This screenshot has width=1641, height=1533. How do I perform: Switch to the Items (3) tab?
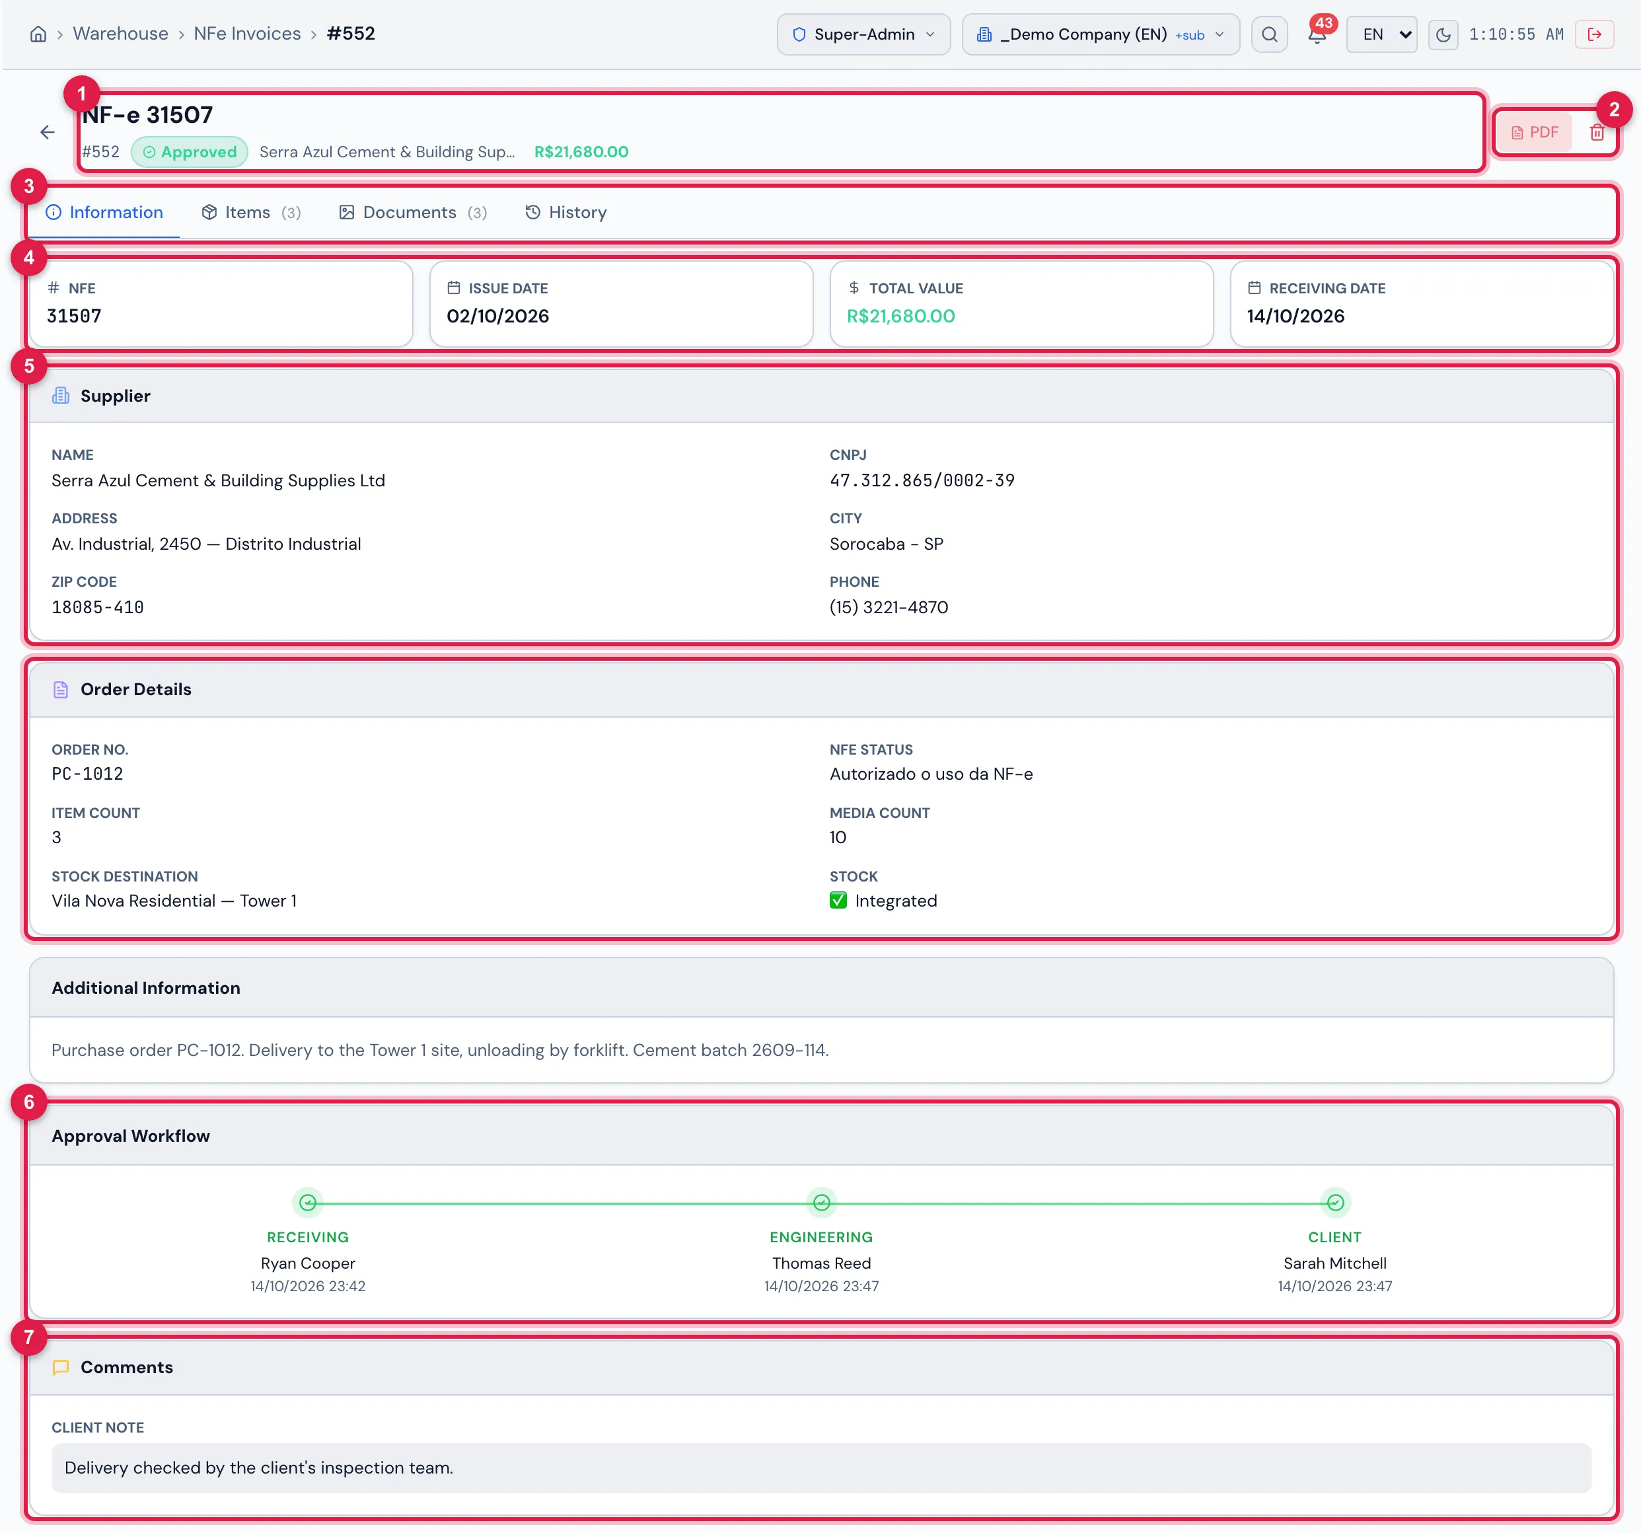(x=251, y=212)
